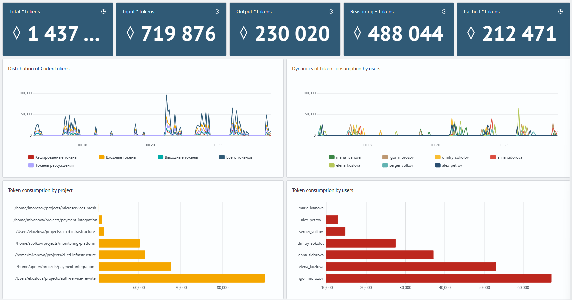This screenshot has width=572, height=300.
Task: Click the 80,000 axis label in project chart
Action: pyautogui.click(x=223, y=288)
